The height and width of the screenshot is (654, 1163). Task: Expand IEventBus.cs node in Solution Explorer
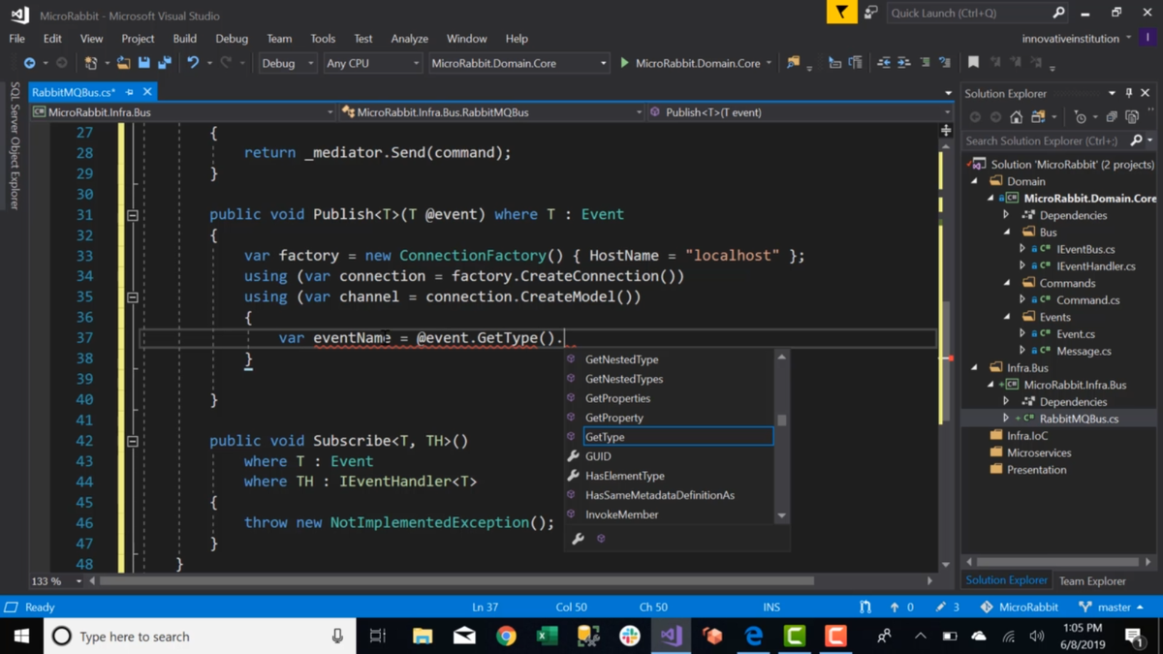point(1022,249)
